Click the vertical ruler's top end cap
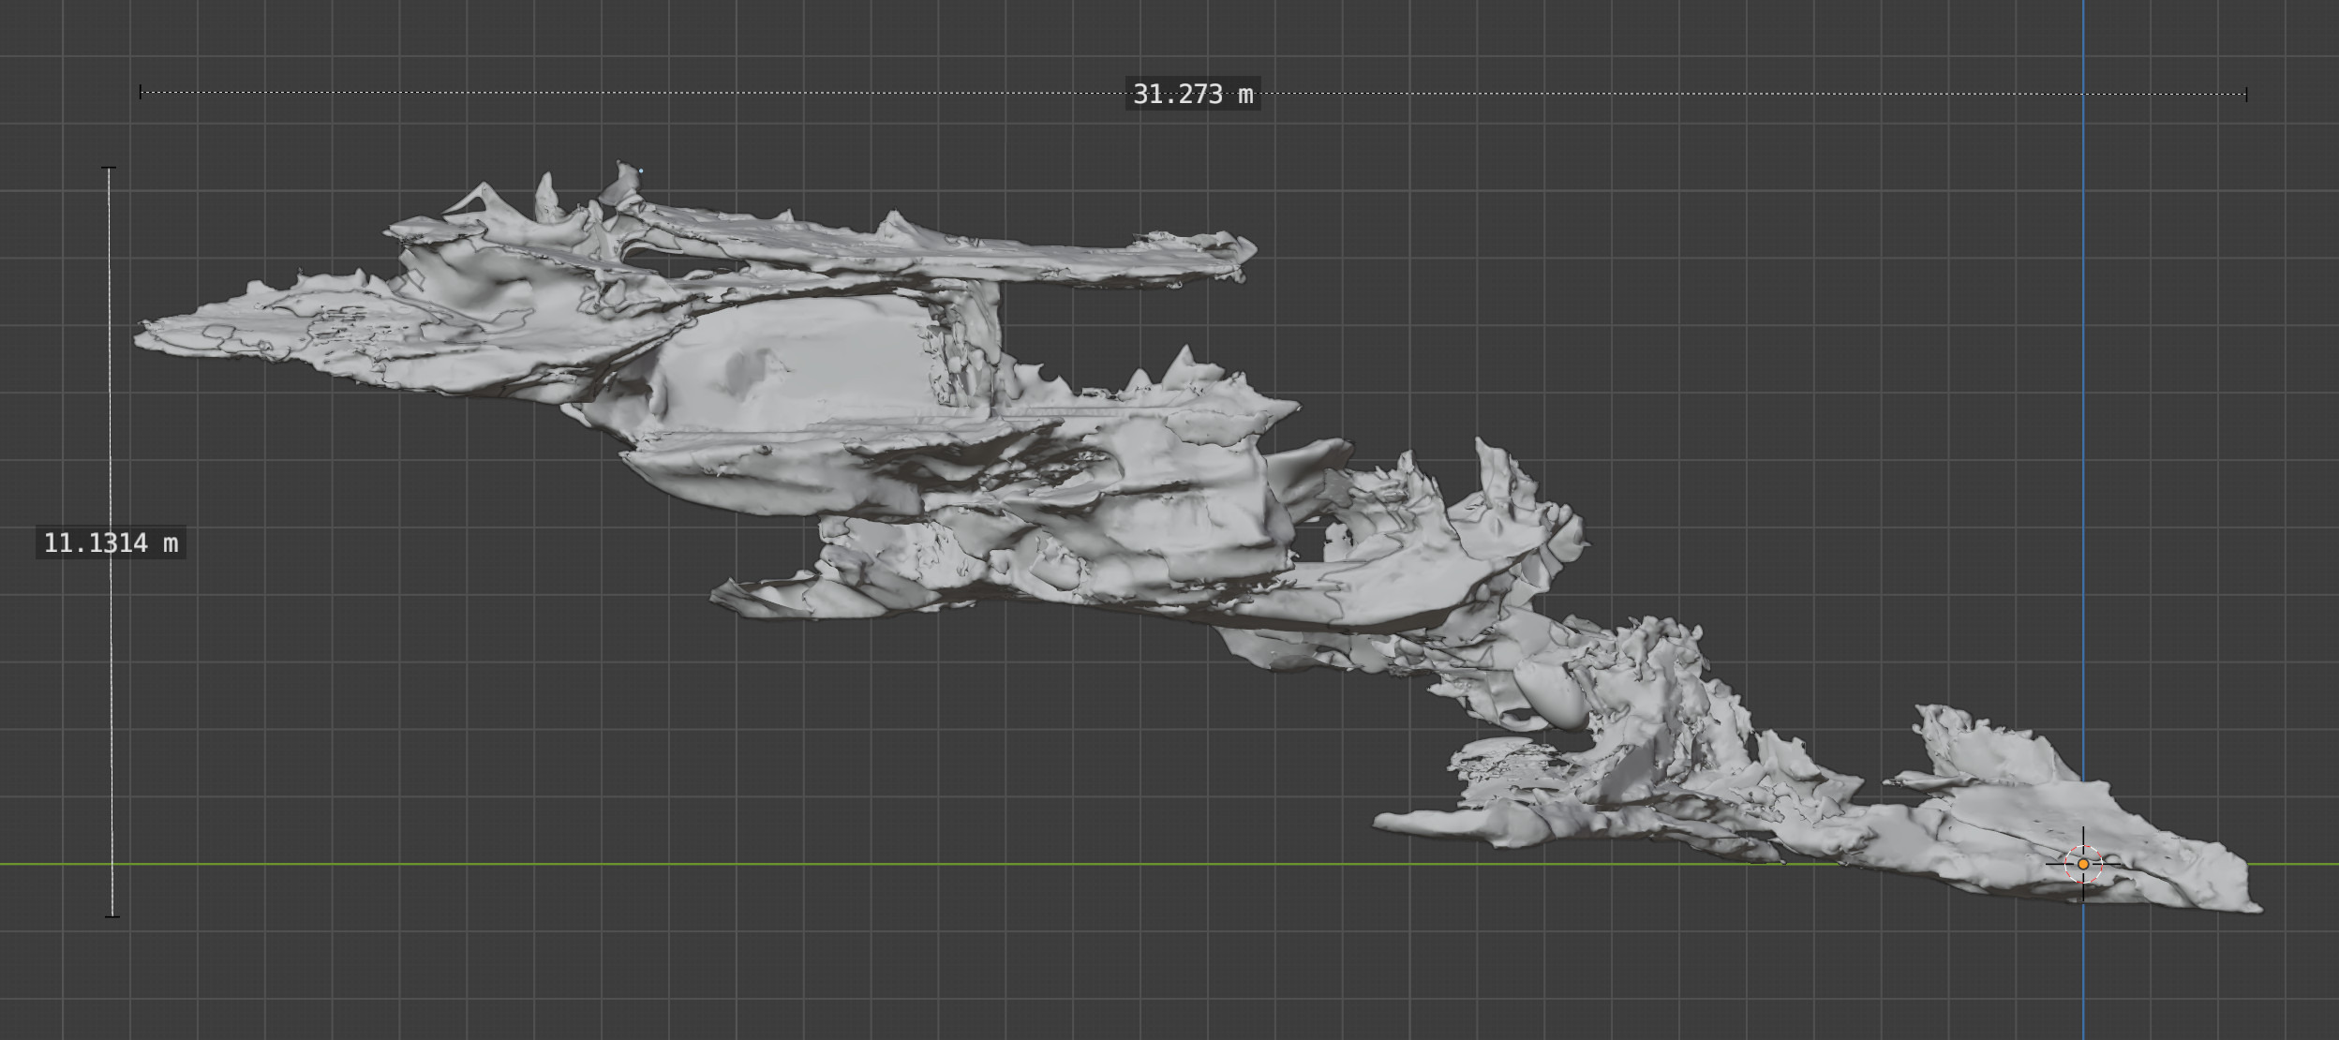The width and height of the screenshot is (2339, 1040). [x=109, y=169]
